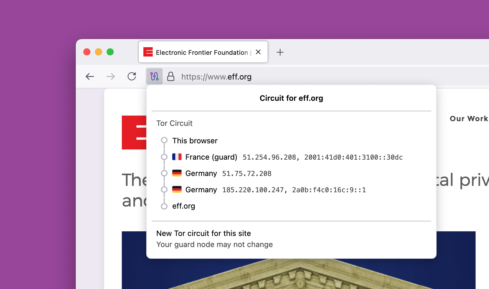Go back with the left arrow
Screen dimensions: 489x289
[90, 77]
